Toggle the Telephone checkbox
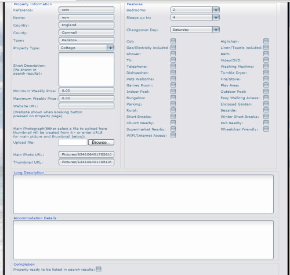Screen dimensions: 290x275 173,66
